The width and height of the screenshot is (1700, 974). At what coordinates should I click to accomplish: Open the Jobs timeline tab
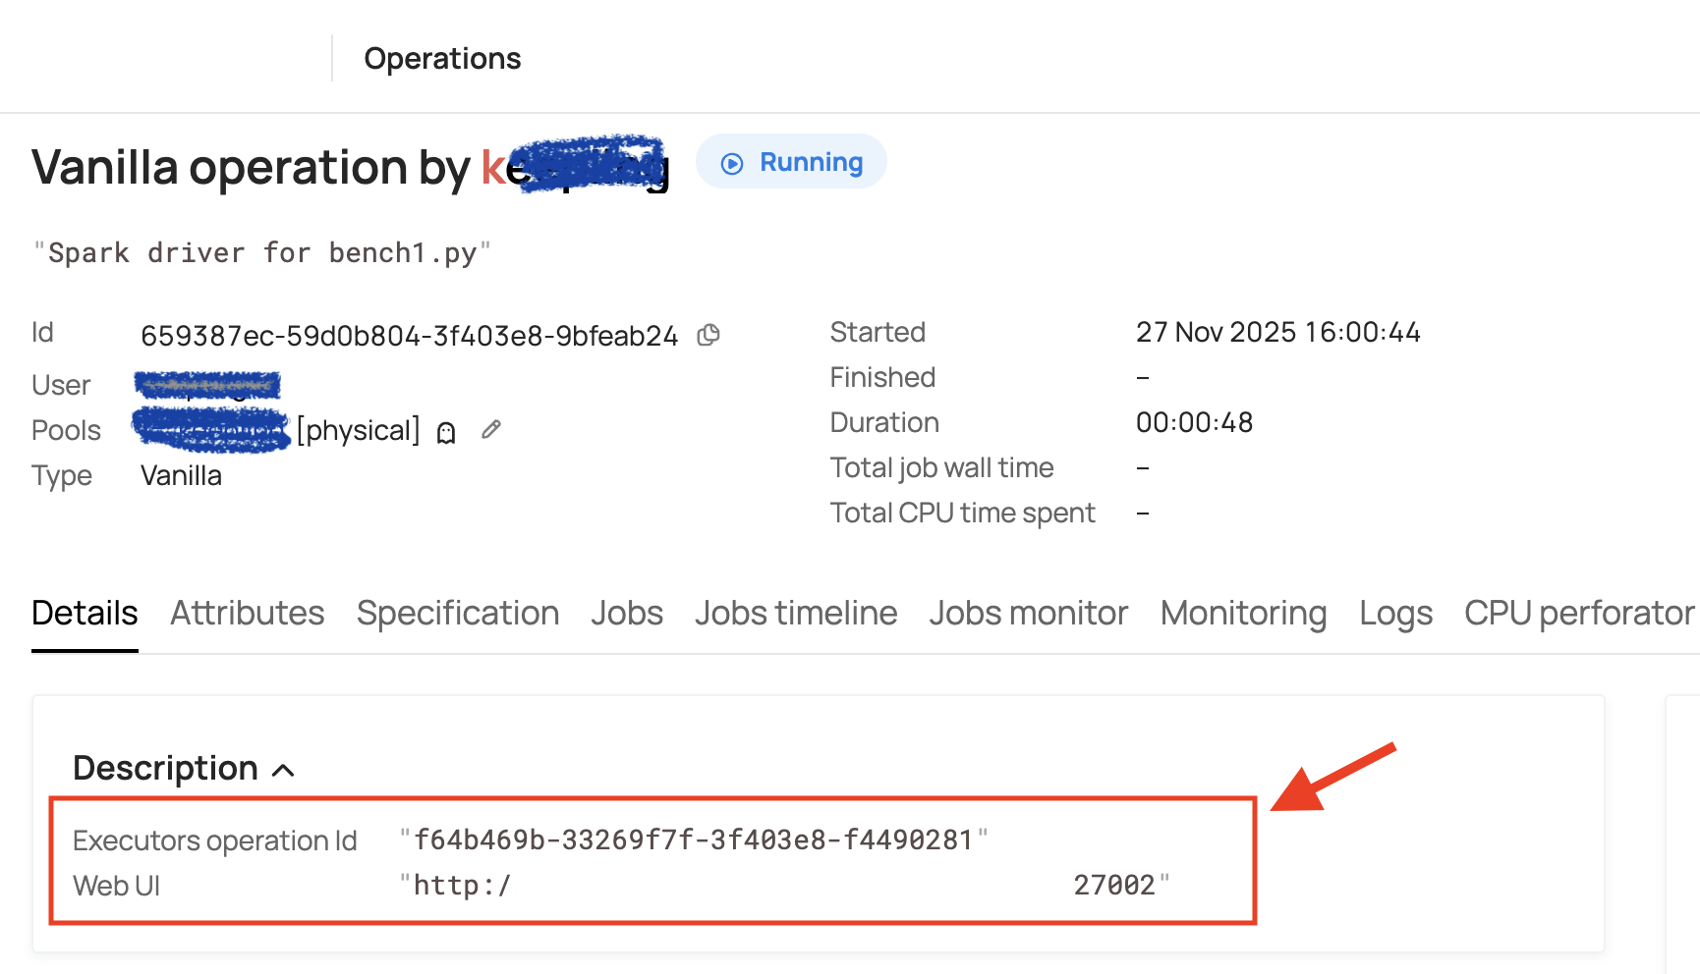click(x=795, y=614)
